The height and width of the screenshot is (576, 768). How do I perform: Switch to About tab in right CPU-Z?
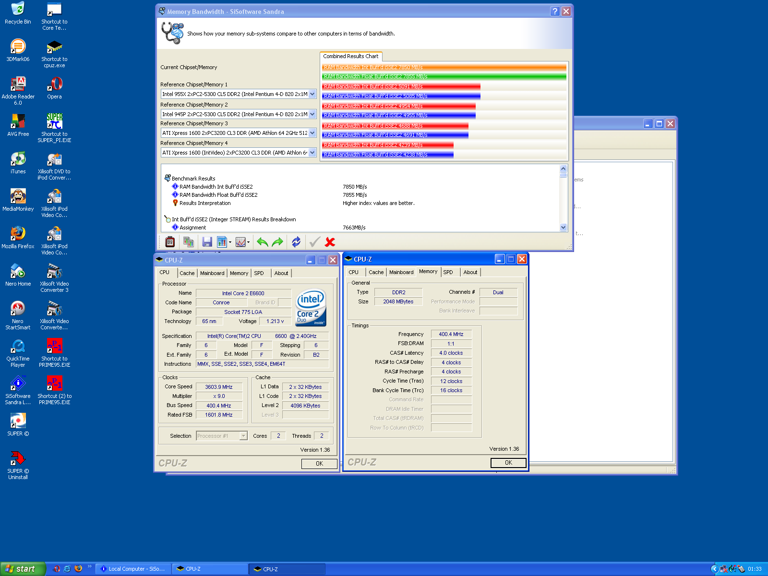tap(470, 272)
